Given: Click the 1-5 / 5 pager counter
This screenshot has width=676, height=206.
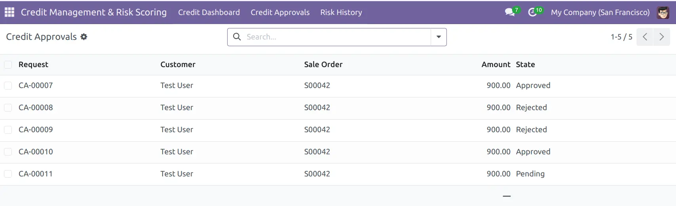Looking at the screenshot, I should [x=621, y=37].
